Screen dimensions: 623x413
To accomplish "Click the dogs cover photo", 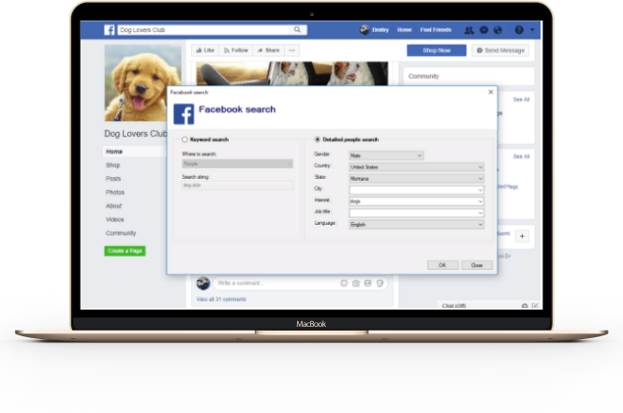I will 292,73.
